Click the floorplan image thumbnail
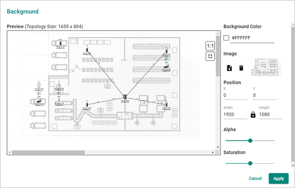 (x=265, y=67)
